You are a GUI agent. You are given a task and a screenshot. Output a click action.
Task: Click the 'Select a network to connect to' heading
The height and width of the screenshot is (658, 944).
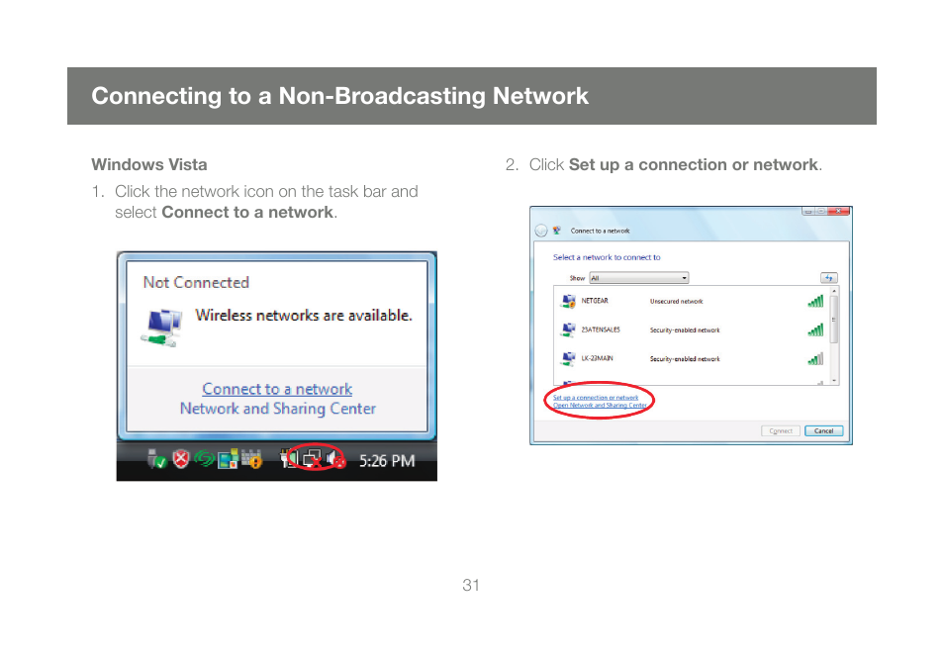607,257
